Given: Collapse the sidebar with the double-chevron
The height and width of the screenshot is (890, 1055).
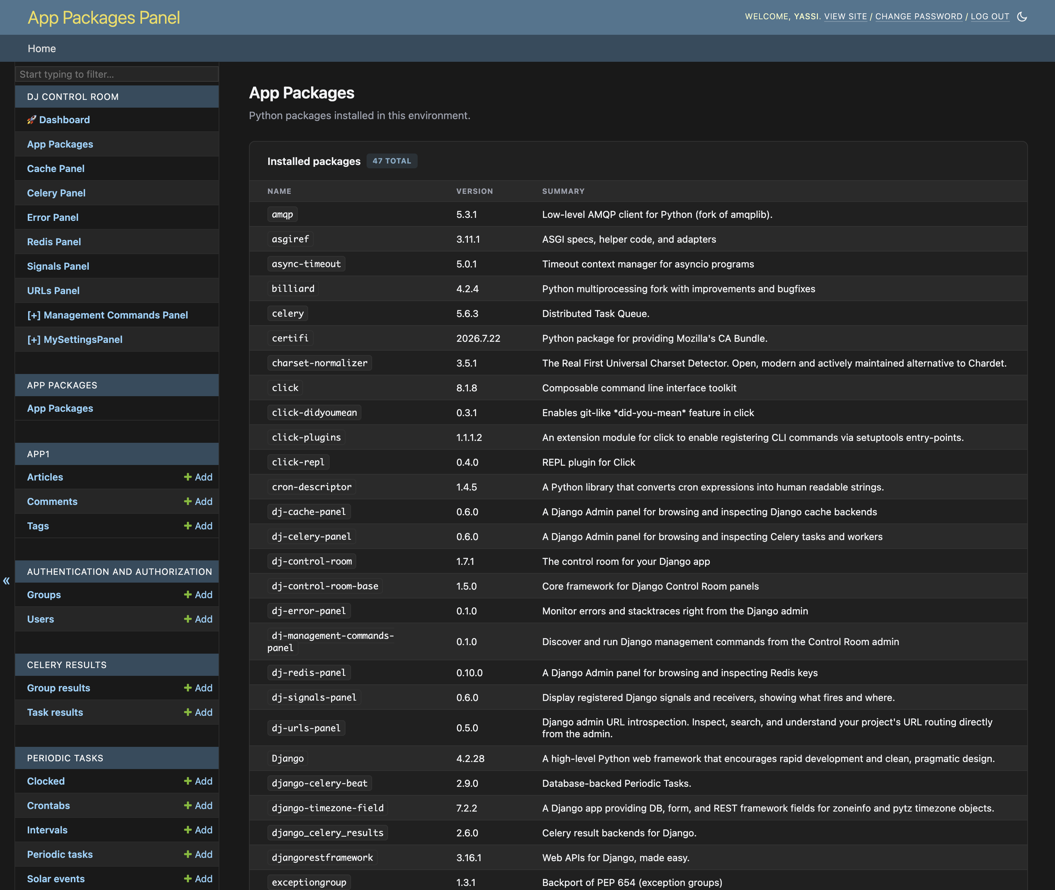Looking at the screenshot, I should 6,581.
